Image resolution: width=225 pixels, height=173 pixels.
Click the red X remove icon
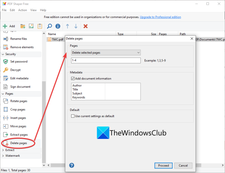(85, 26)
